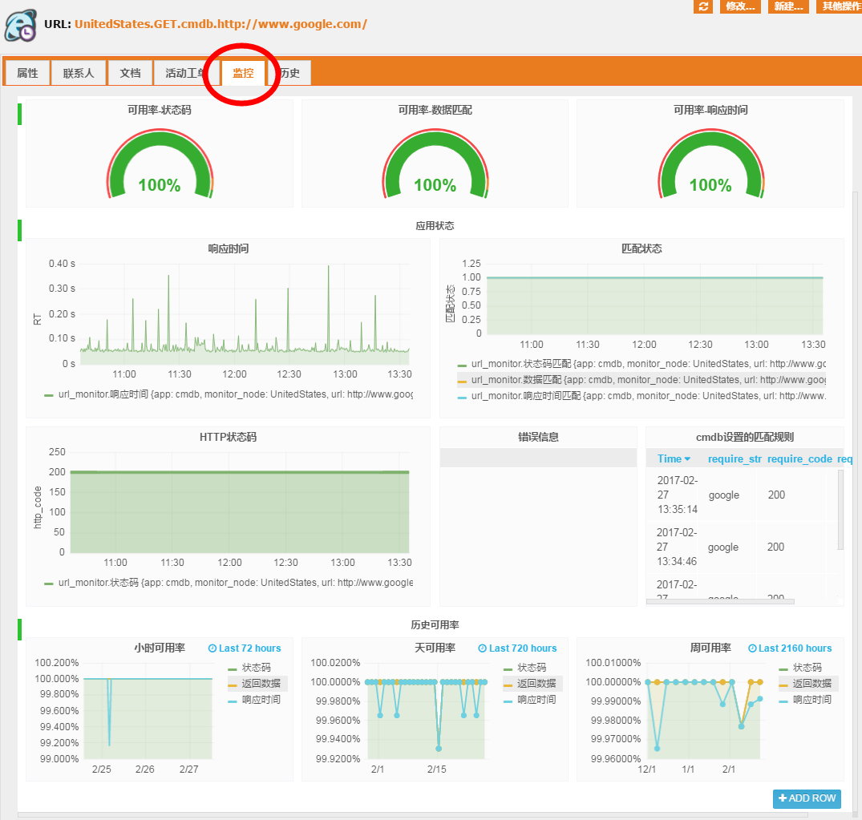Open the 联系人 tab

(79, 73)
